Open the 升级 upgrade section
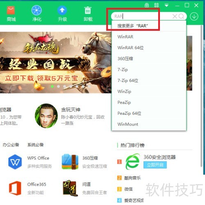The height and width of the screenshot is (205, 205). (62, 14)
